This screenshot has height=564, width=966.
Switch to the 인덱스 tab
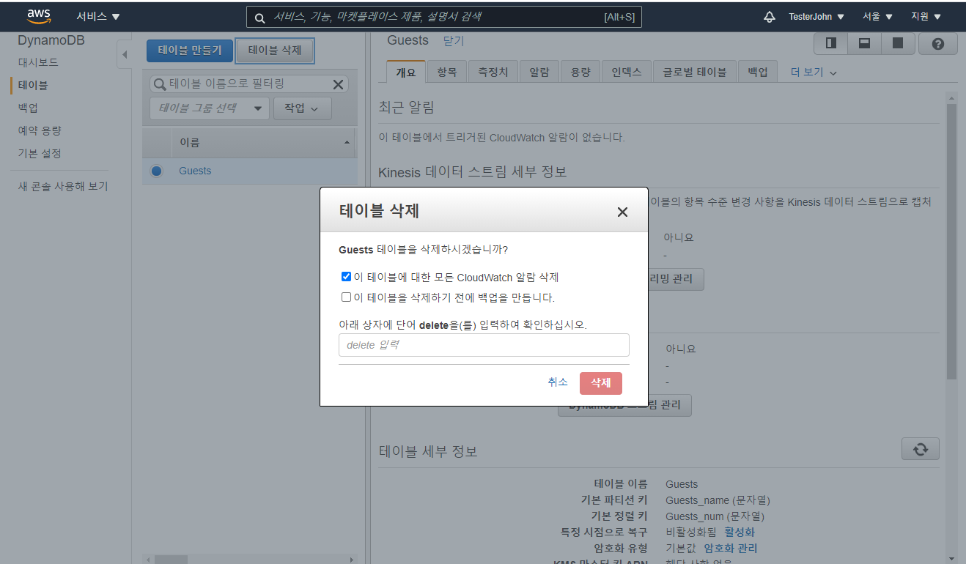(x=627, y=72)
